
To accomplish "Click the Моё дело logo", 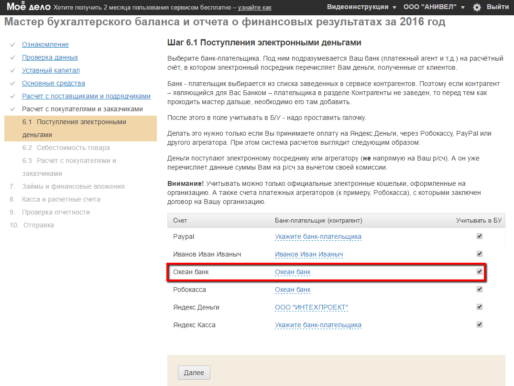I will click(28, 7).
